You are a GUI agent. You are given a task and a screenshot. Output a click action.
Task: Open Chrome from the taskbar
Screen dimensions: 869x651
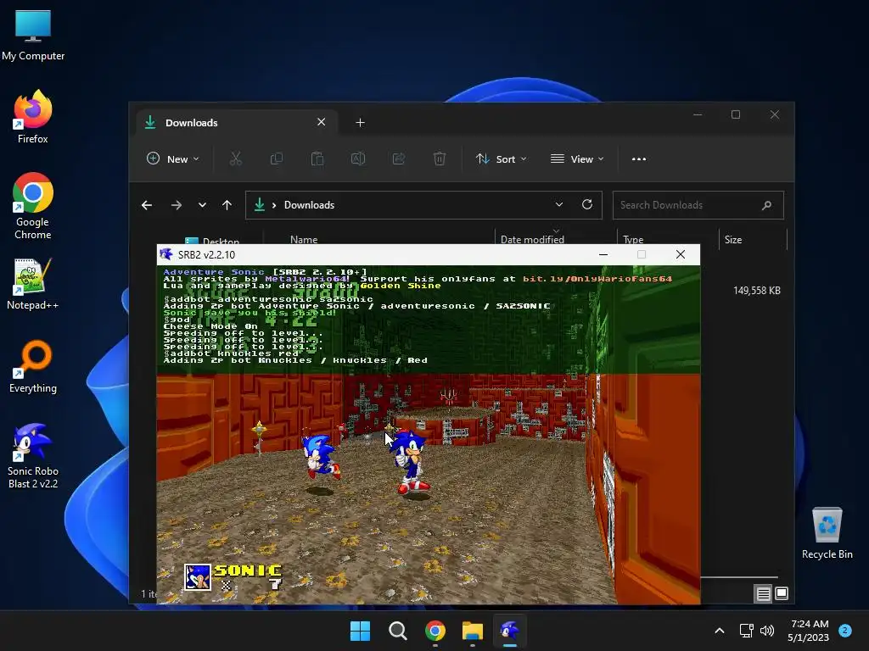tap(435, 631)
